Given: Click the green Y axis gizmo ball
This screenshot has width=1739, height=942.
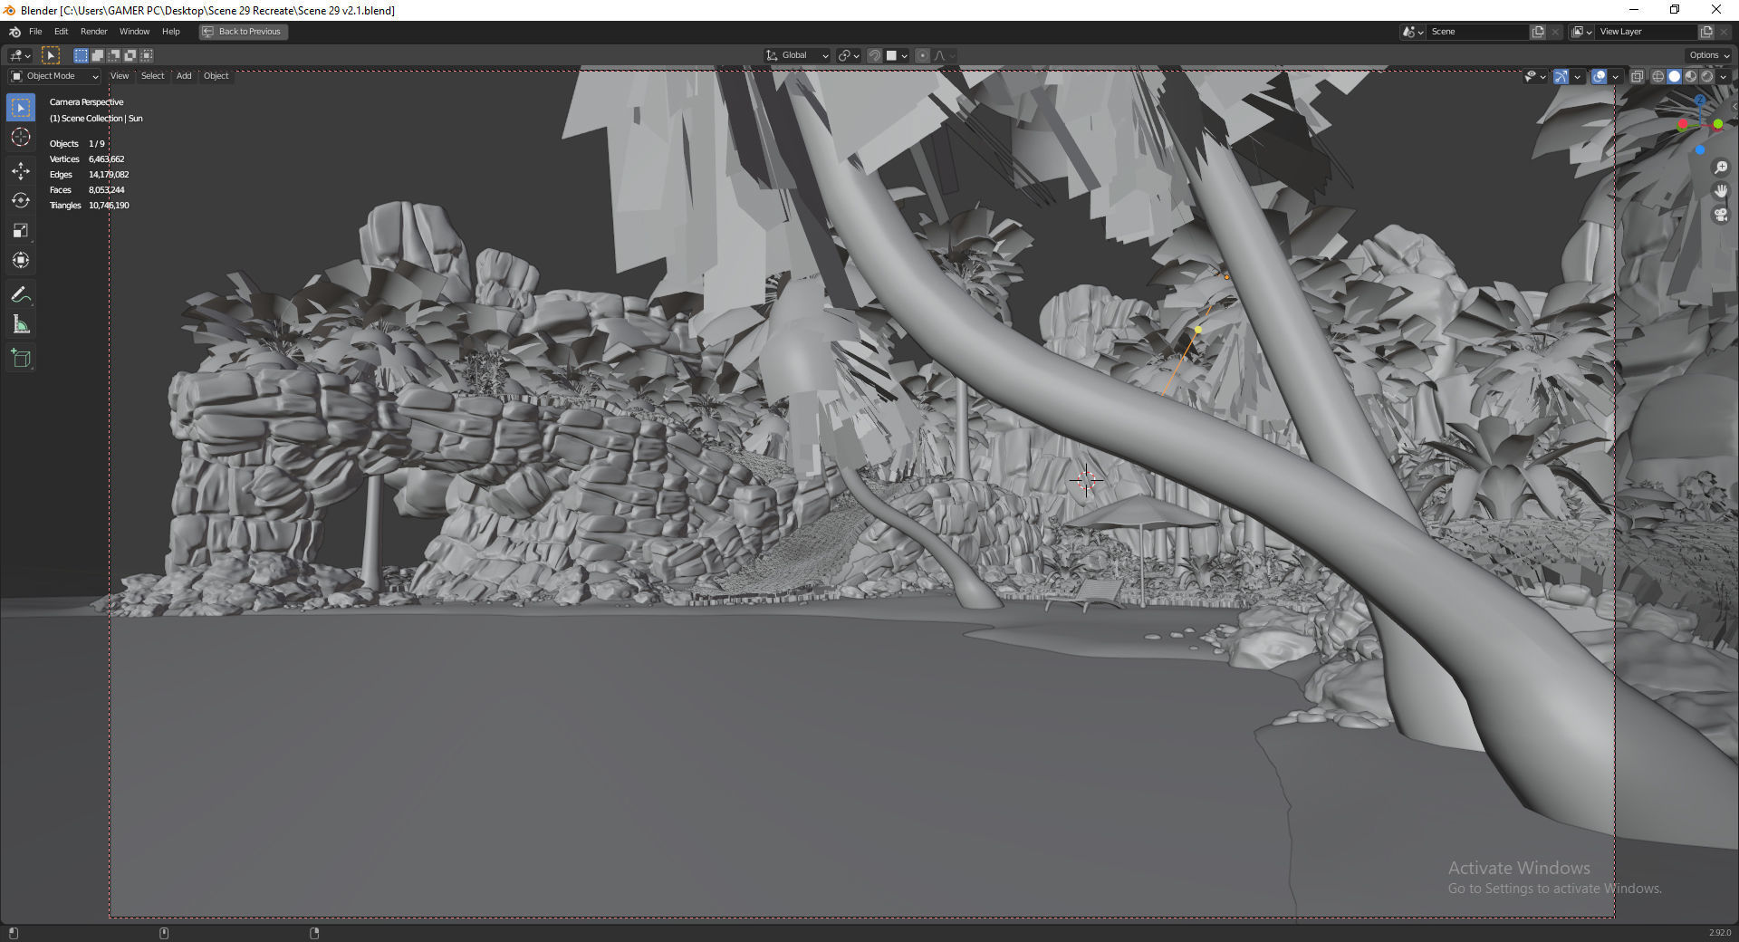Looking at the screenshot, I should pyautogui.click(x=1718, y=124).
